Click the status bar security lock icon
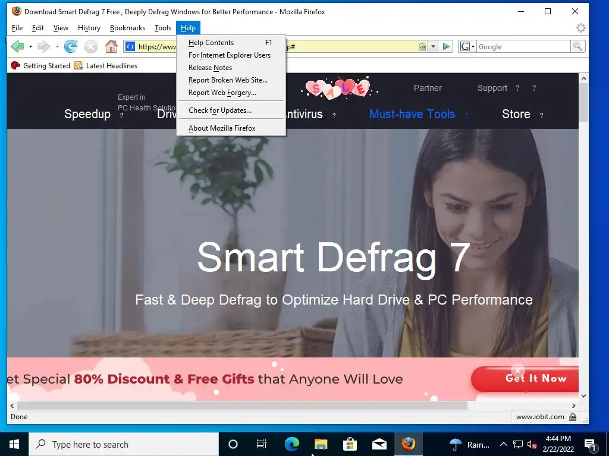Viewport: 609px width, 456px height. [573, 417]
